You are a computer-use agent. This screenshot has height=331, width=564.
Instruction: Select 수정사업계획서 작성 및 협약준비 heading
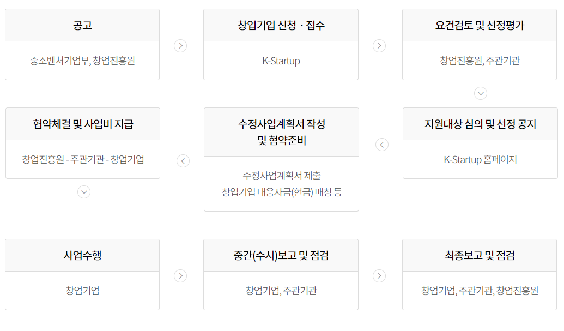281,132
